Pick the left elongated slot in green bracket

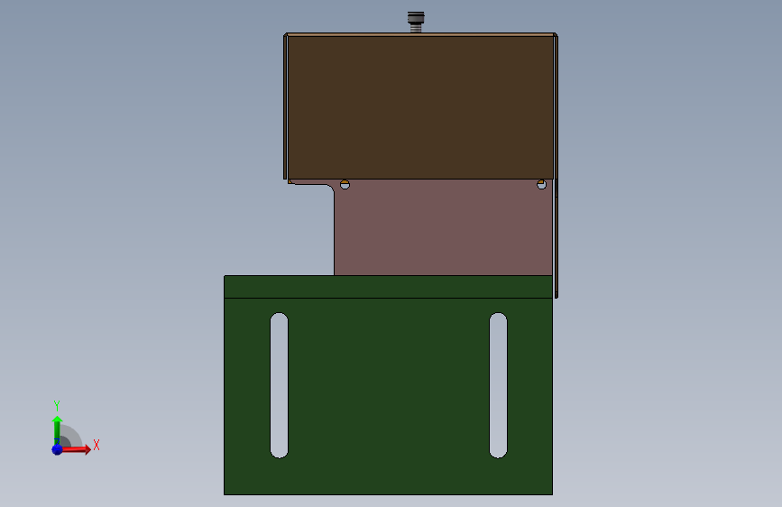click(279, 385)
